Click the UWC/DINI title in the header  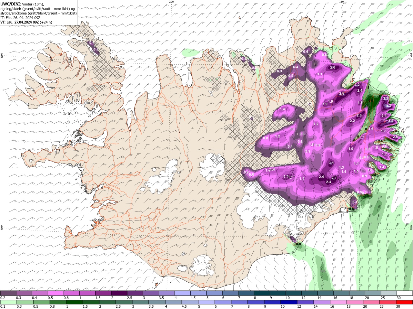9,4
